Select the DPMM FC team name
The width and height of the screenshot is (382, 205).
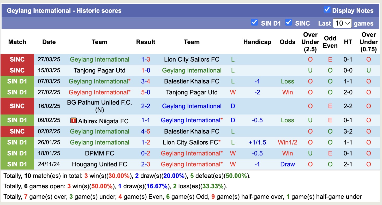(99, 153)
